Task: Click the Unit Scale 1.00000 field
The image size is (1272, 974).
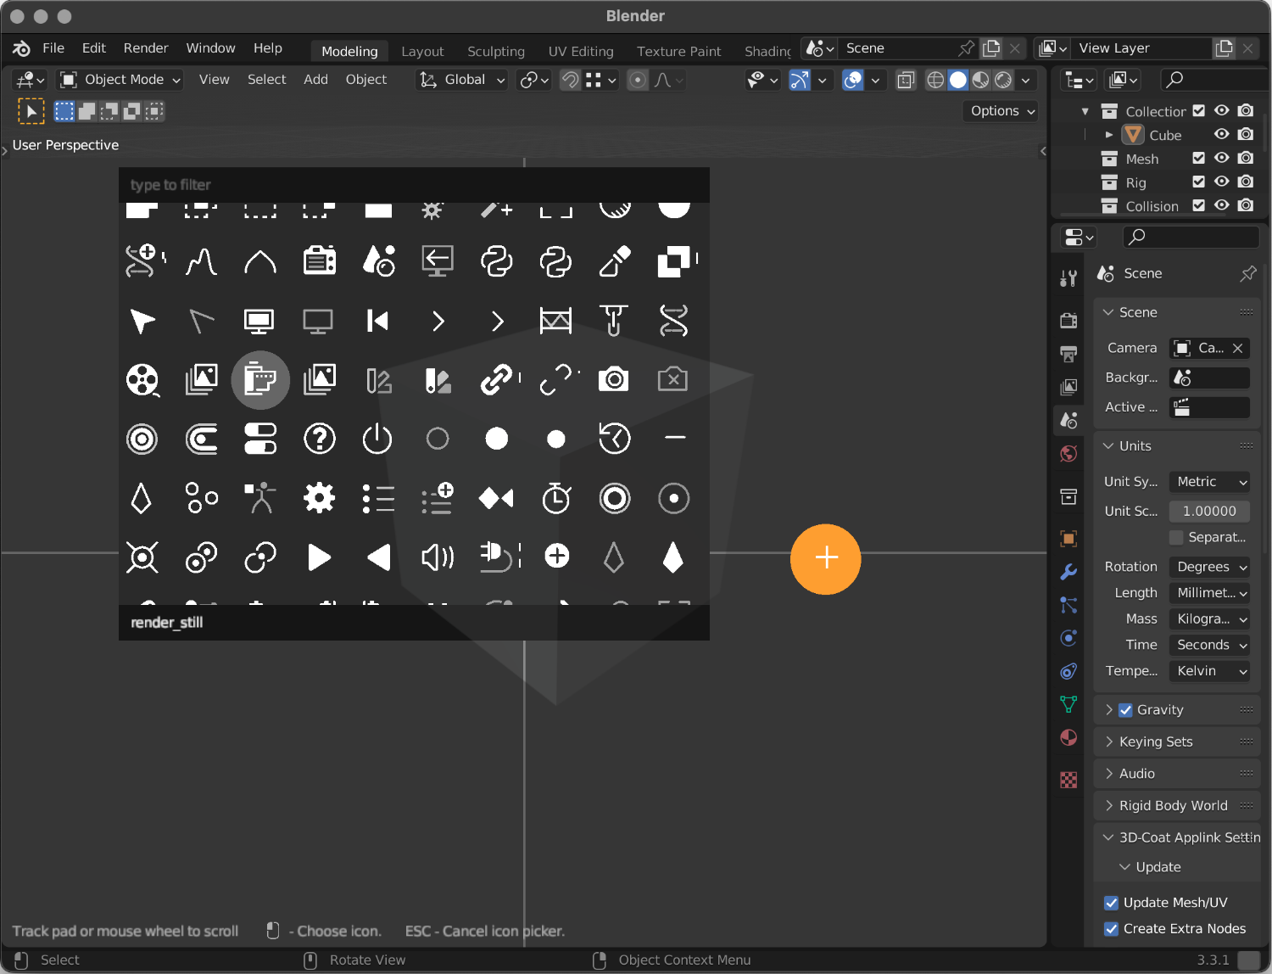Action: [x=1209, y=511]
